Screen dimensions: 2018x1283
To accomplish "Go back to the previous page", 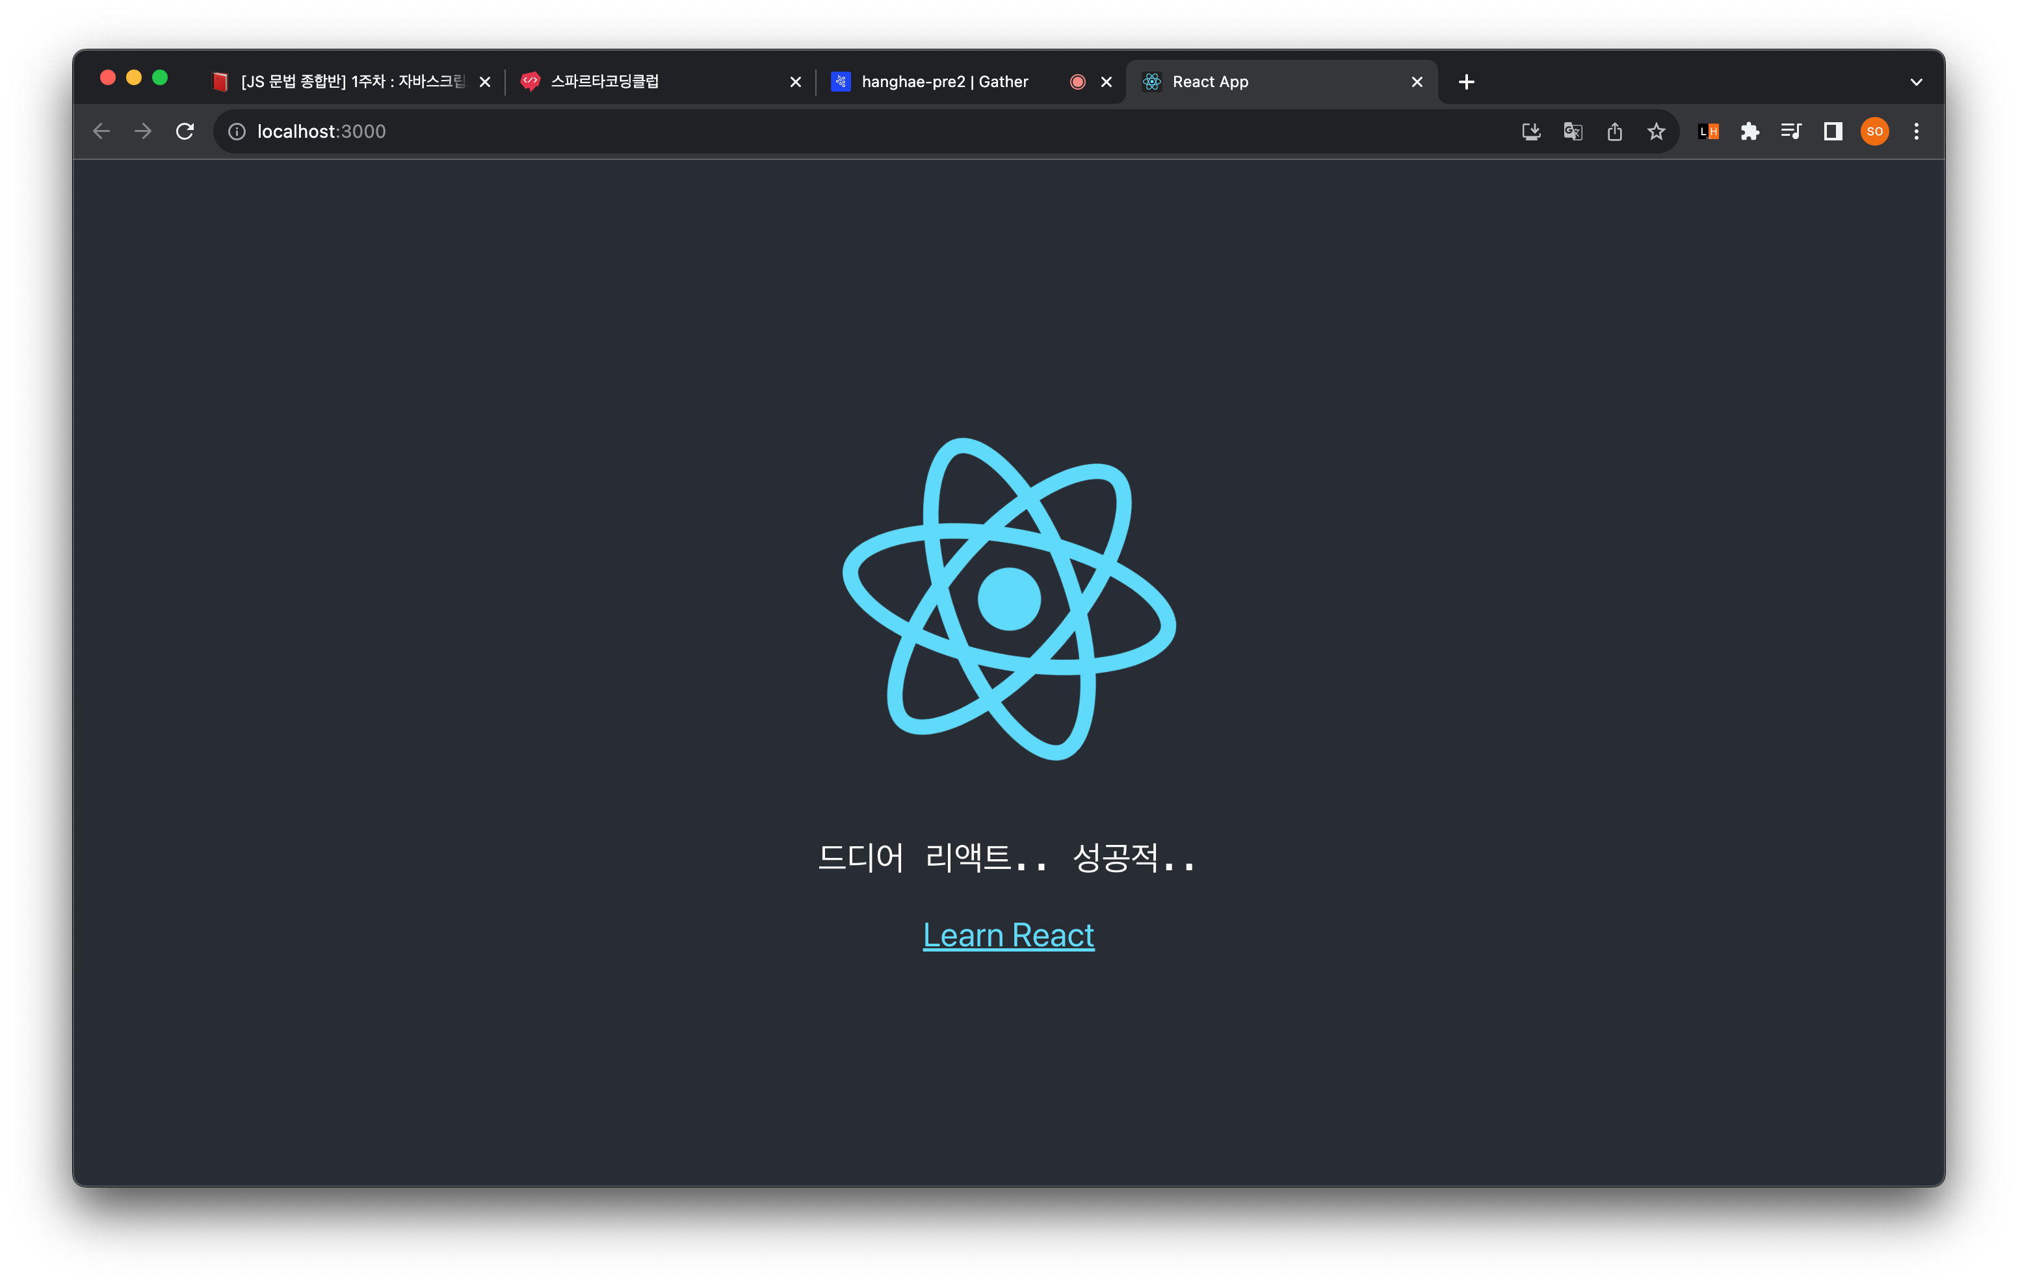I will [x=101, y=131].
